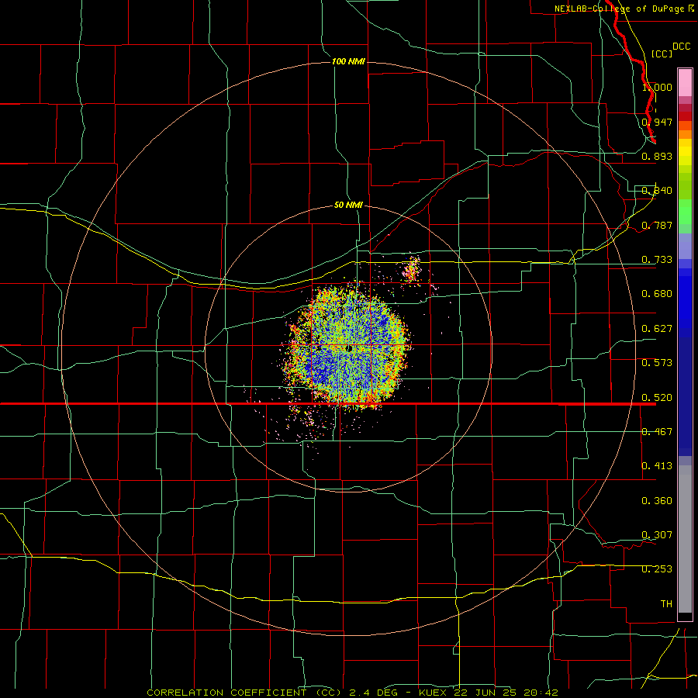
Task: Click the 0.253 legend value
Action: (657, 569)
